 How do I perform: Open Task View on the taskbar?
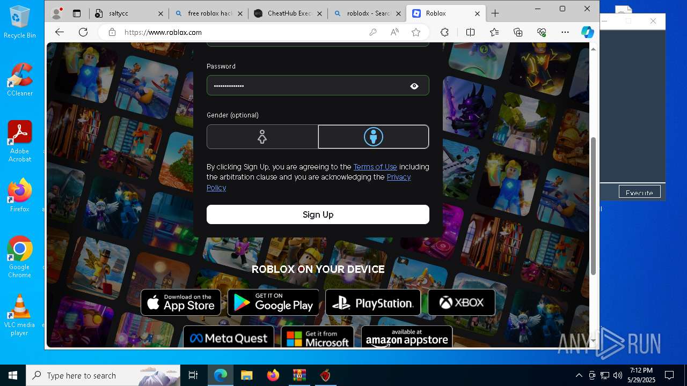tap(193, 375)
